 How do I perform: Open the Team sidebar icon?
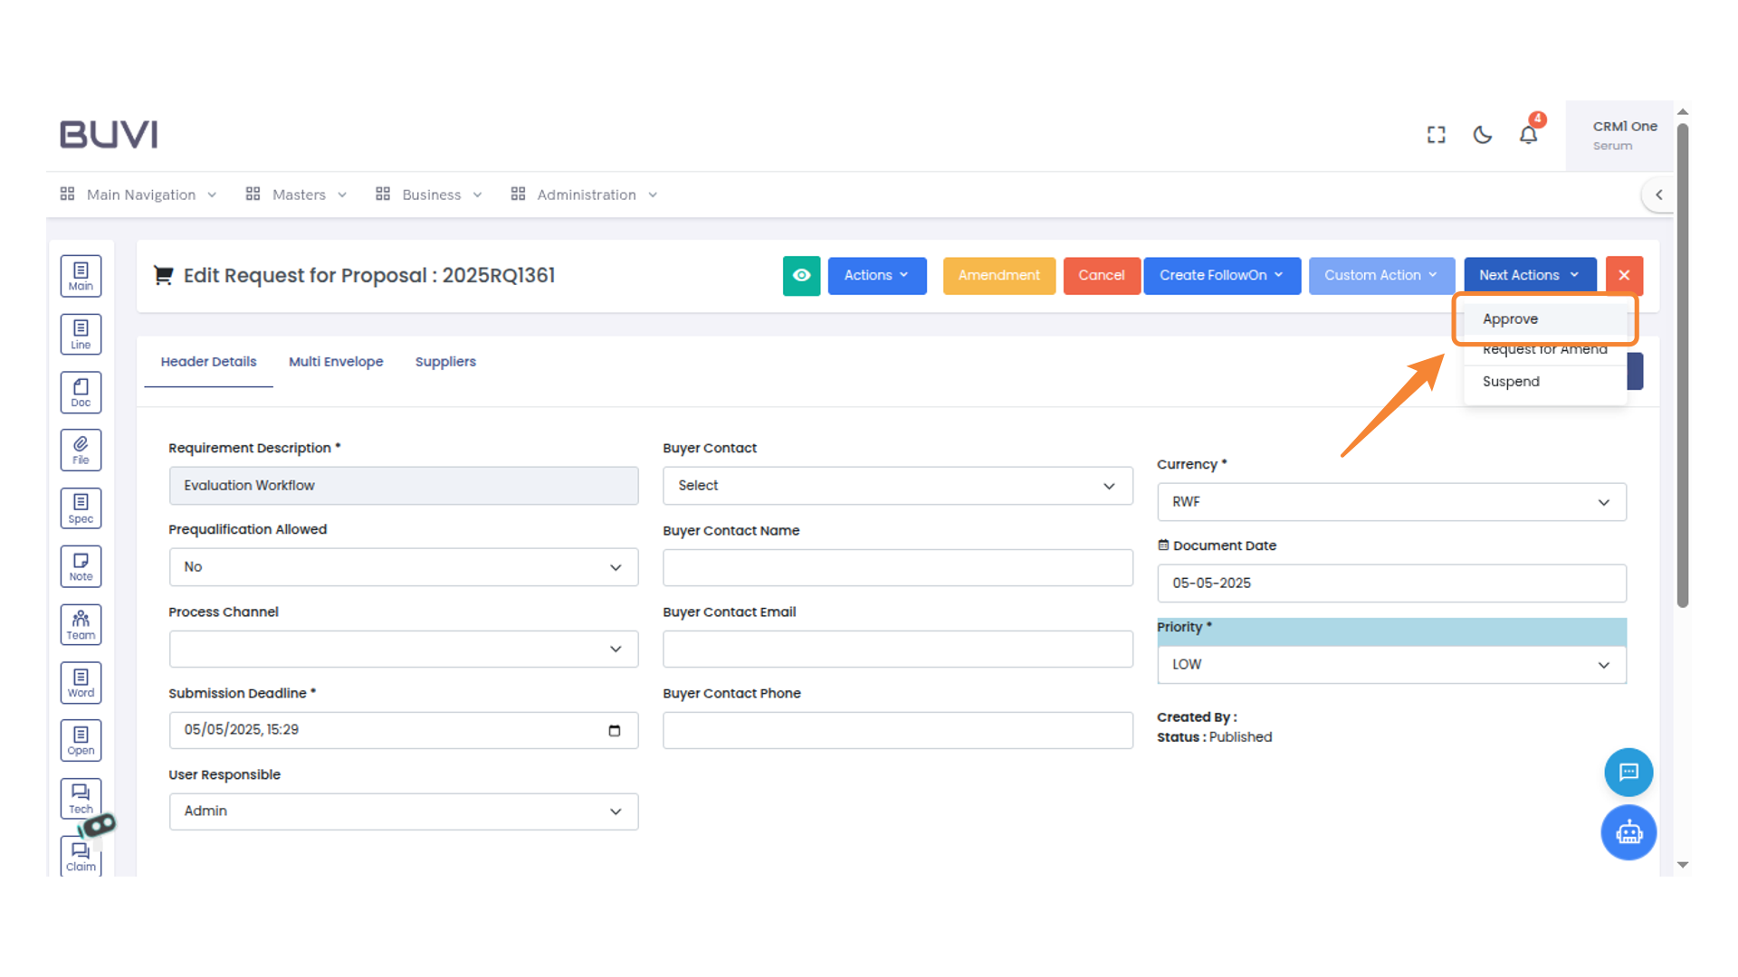(x=81, y=624)
